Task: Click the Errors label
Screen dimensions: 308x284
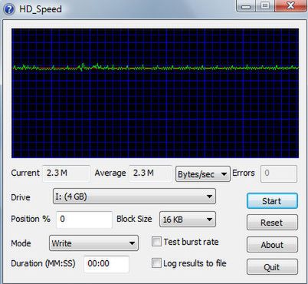Action: (x=244, y=173)
